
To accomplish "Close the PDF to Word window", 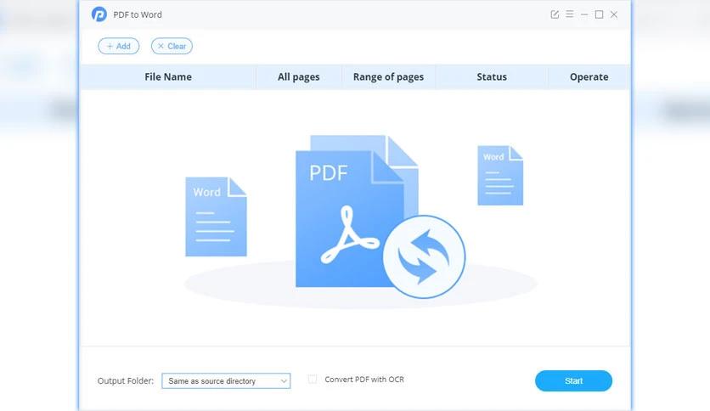I will click(x=614, y=14).
